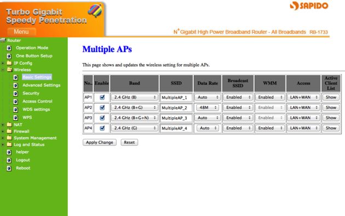Select Logout in the sidebar
The width and height of the screenshot is (345, 216).
pyautogui.click(x=23, y=160)
